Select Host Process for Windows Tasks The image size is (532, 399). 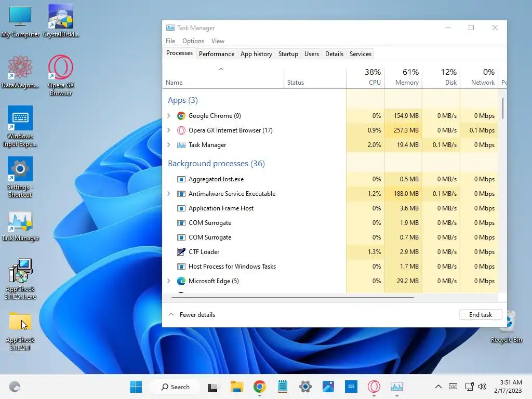[x=330, y=267]
